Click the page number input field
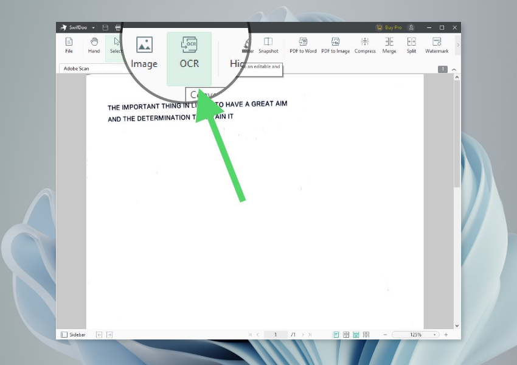517x365 pixels. coord(276,335)
